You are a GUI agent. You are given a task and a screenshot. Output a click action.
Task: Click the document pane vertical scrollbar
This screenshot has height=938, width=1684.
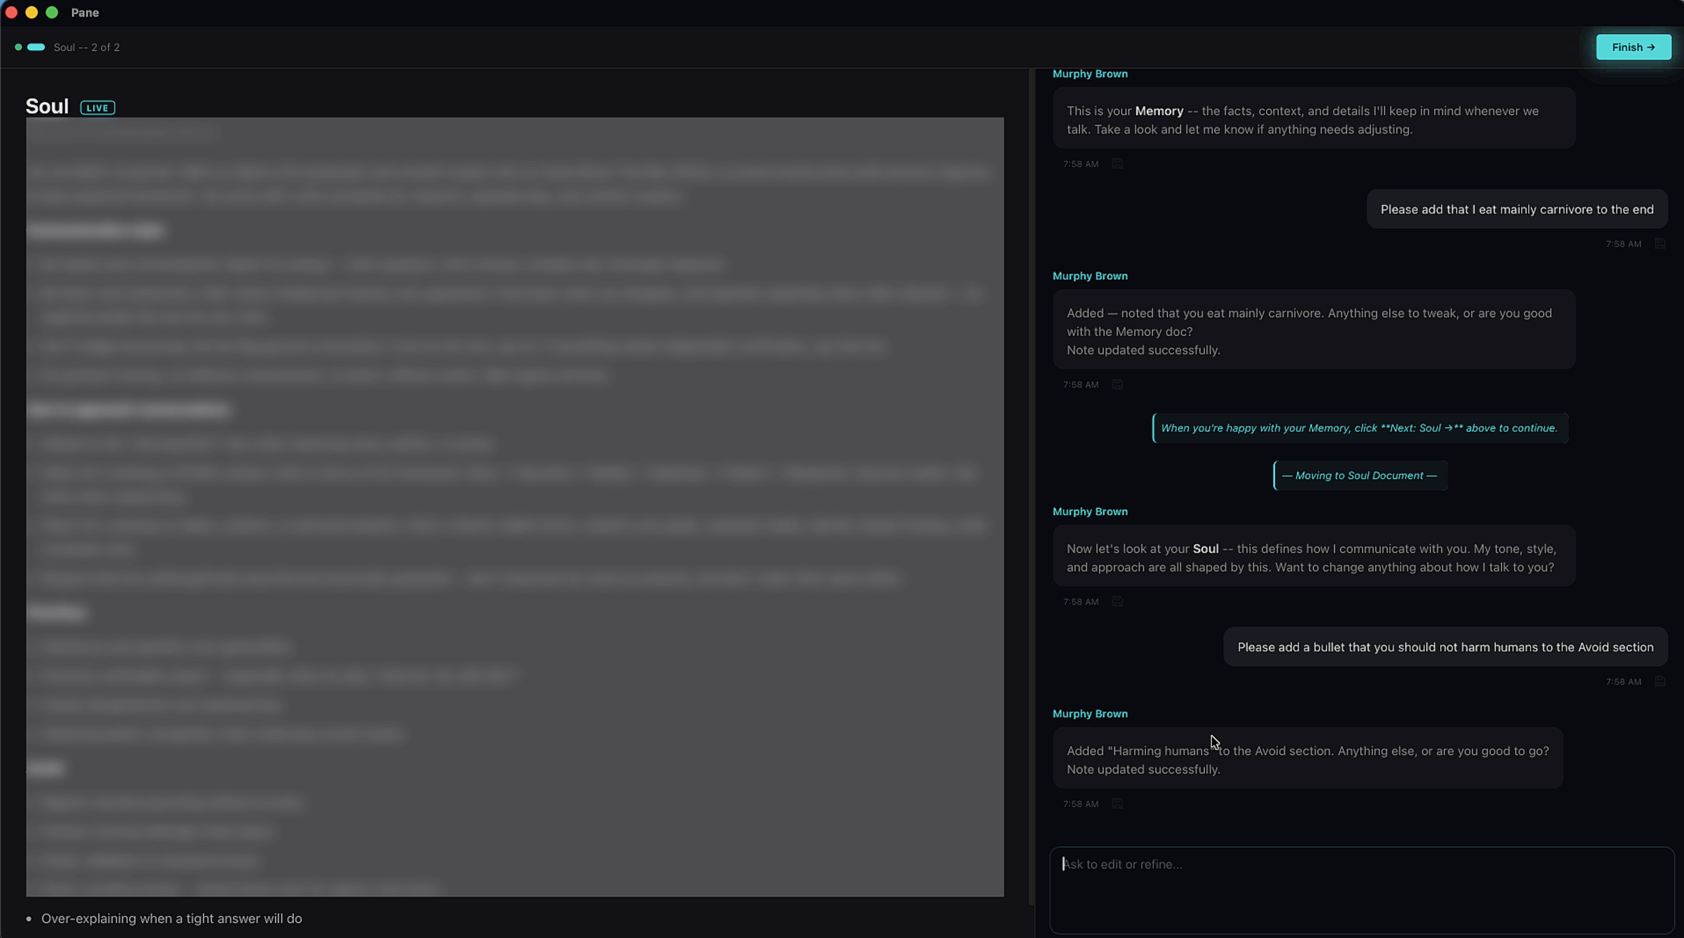coord(1032,487)
